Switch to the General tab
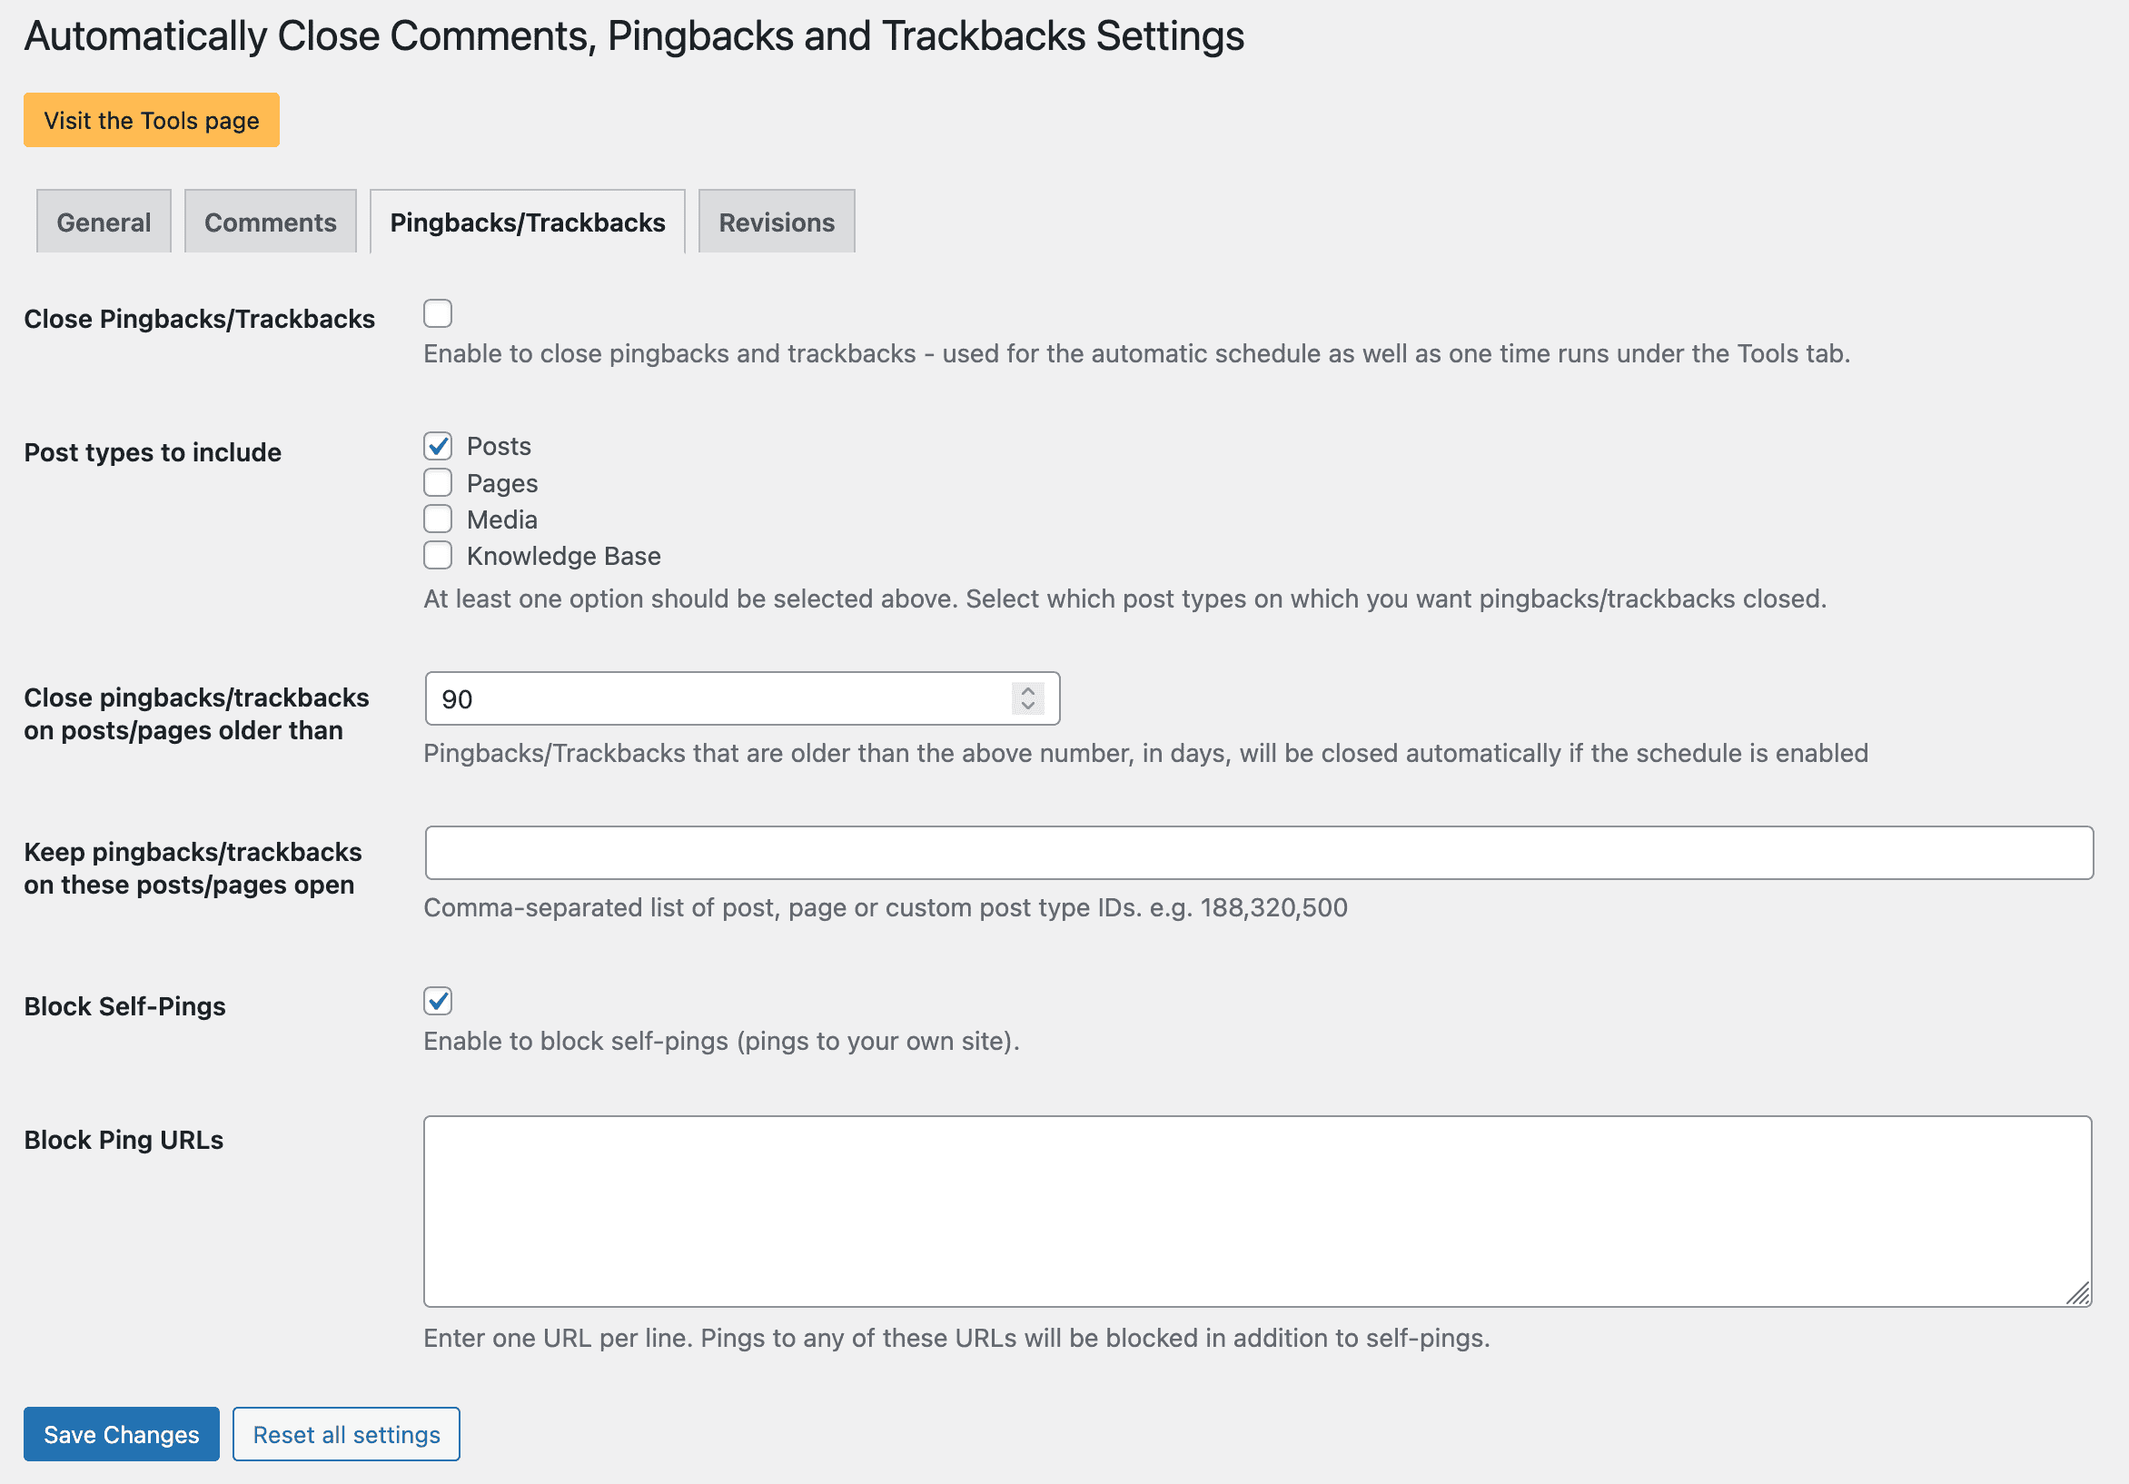 click(x=104, y=222)
